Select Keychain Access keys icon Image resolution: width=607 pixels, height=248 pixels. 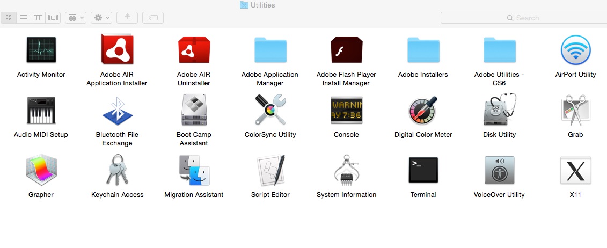pyautogui.click(x=117, y=170)
